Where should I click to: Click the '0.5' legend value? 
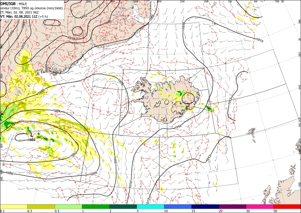click(x=57, y=211)
